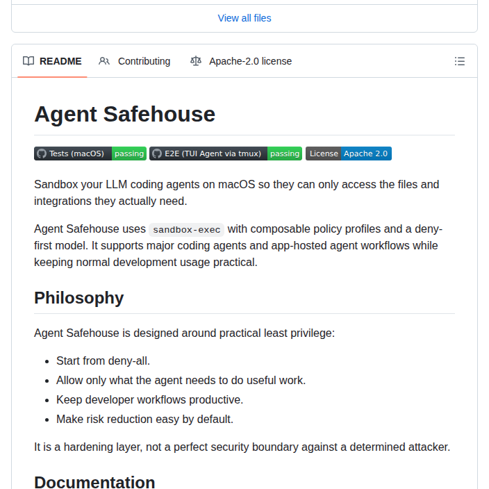Click the GitHub logo in E2E badge
Viewport: 489px width, 489px height.
tap(157, 154)
